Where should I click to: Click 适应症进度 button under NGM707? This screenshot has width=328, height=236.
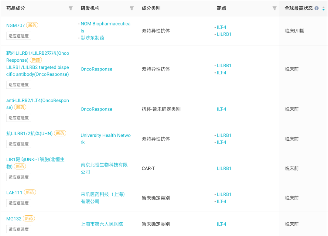pos(19,36)
